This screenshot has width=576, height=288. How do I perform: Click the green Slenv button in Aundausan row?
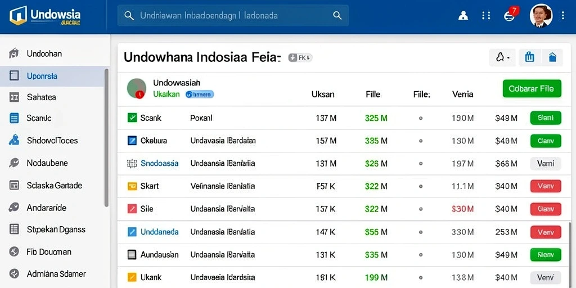point(546,255)
